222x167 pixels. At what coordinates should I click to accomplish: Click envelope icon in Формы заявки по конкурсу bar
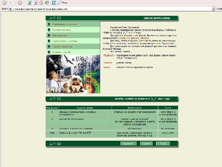(x=59, y=99)
